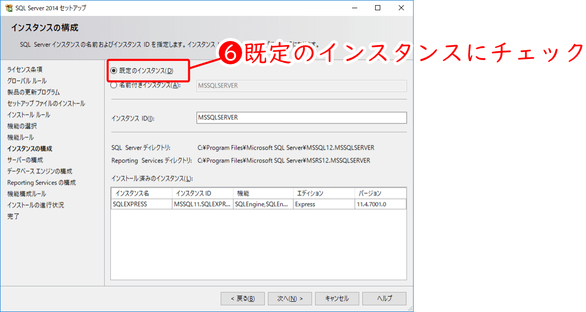Cancel setup with the キャンセル button
Image resolution: width=586 pixels, height=312 pixels.
(x=337, y=299)
